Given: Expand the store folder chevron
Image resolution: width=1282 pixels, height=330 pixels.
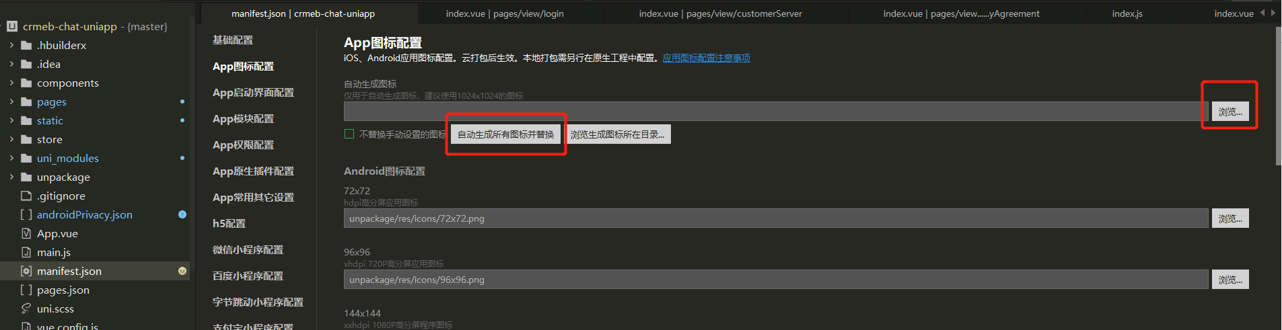Looking at the screenshot, I should (x=11, y=139).
